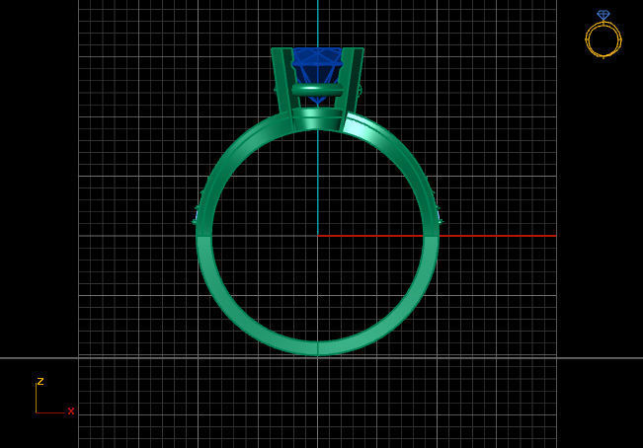Click the red X axis label

coord(71,411)
